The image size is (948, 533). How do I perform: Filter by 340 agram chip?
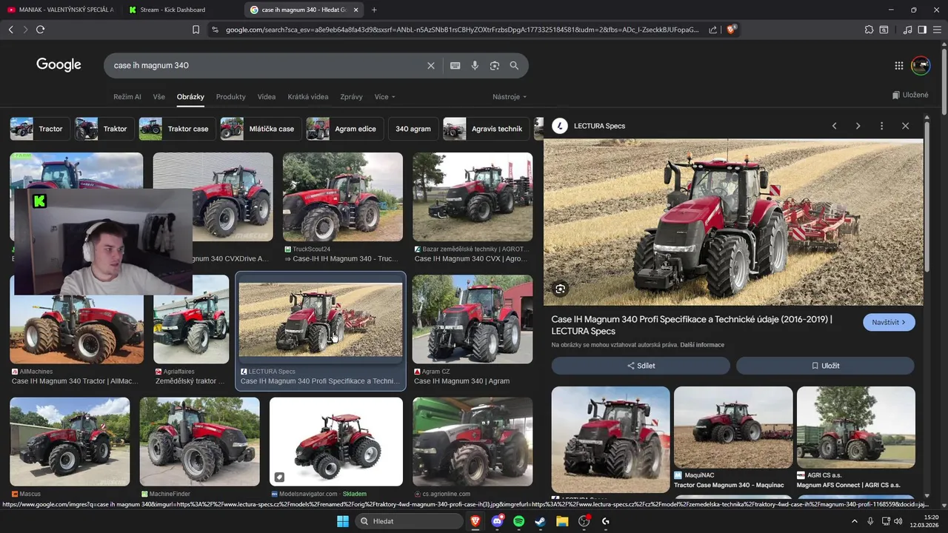pos(413,129)
